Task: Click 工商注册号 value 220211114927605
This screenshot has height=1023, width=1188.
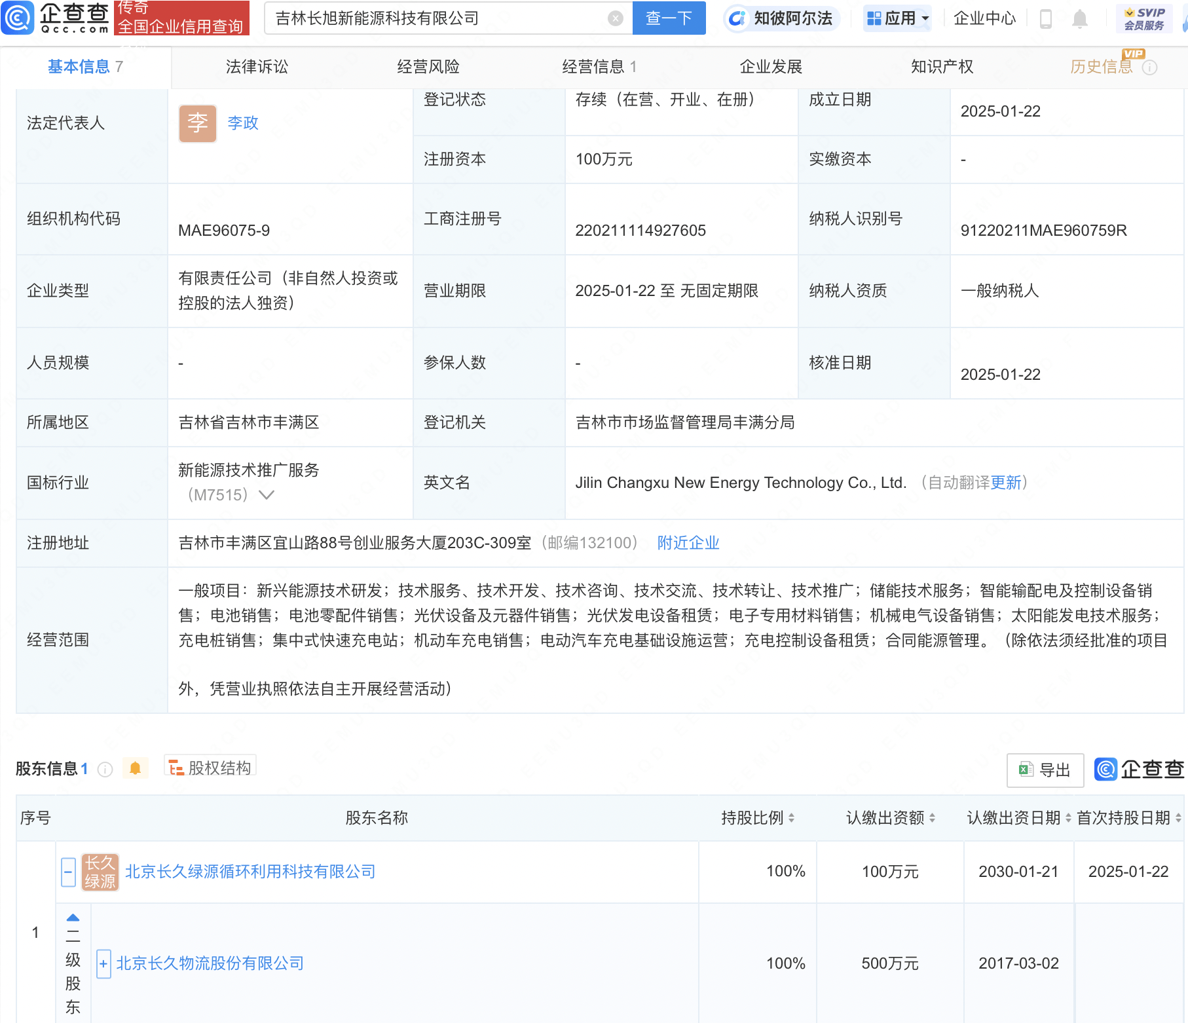Action: [x=640, y=231]
